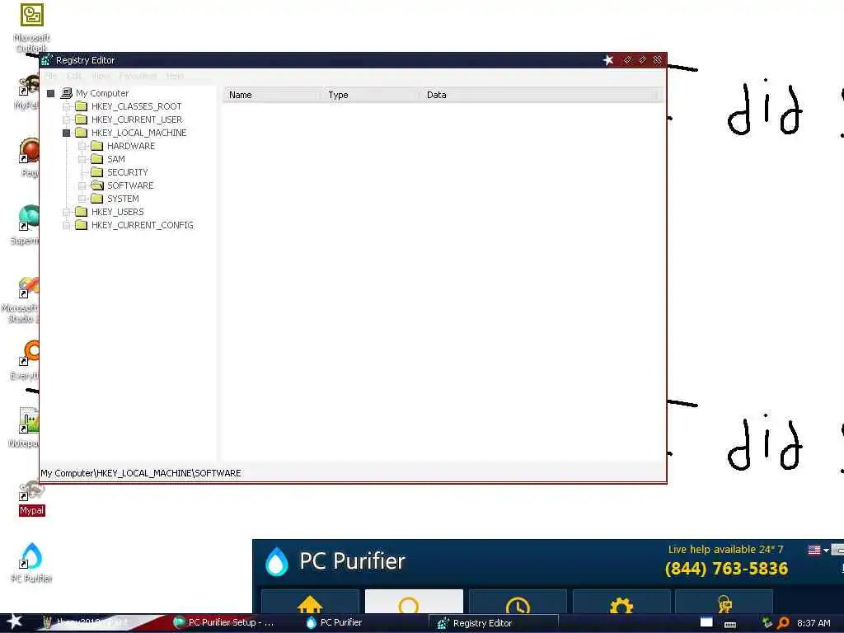The height and width of the screenshot is (633, 844).
Task: Switch to Registry Editor taskbar button
Action: pos(494,623)
